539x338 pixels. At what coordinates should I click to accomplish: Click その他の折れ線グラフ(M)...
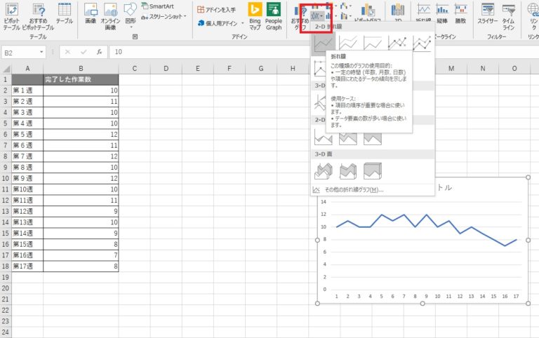tap(354, 189)
